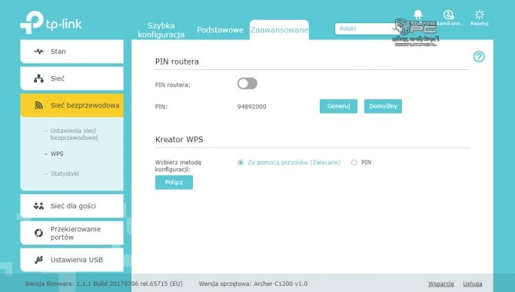Screen dimensions: 515x292
Task: Switch to Zaawansowane tab
Action: 280,30
